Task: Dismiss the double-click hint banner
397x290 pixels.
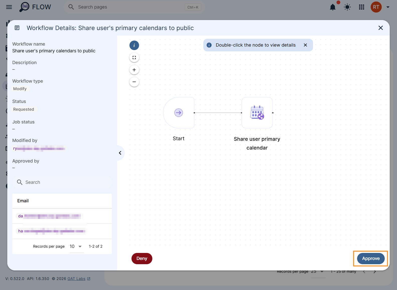Action: pos(305,45)
